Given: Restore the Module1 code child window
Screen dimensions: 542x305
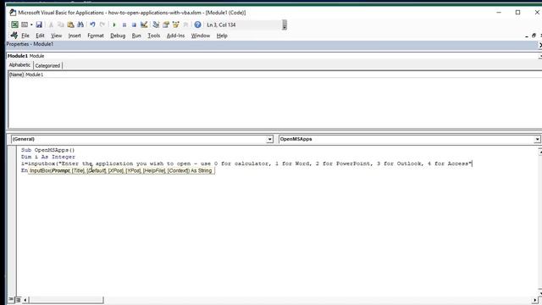Looking at the screenshot, I should point(534,36).
